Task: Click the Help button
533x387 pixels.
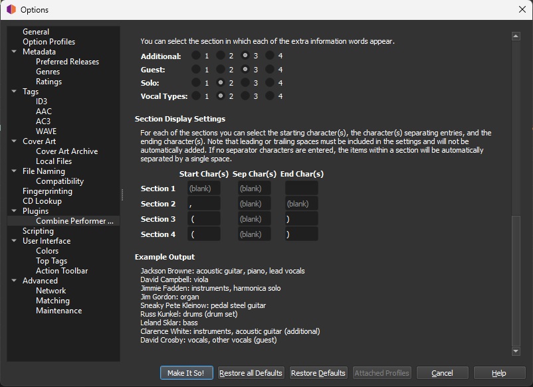Action: point(498,373)
